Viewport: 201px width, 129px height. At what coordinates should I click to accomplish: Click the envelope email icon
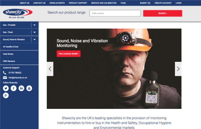pyautogui.click(x=5, y=78)
